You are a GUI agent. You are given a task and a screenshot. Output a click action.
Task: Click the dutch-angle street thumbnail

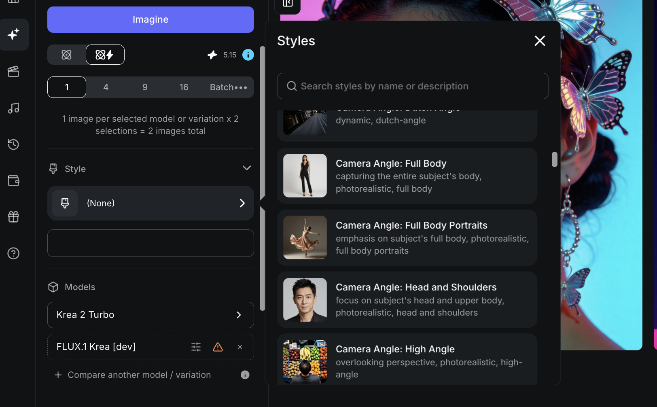[x=305, y=123]
